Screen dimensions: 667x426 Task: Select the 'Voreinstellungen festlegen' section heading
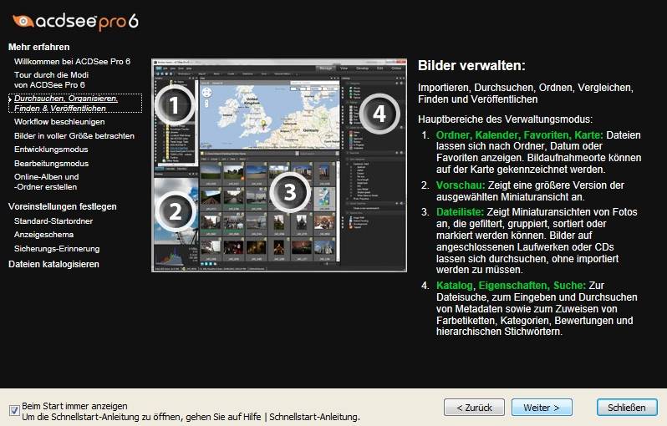62,206
